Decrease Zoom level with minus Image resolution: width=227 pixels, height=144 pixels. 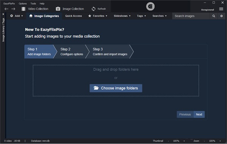click(x=204, y=141)
